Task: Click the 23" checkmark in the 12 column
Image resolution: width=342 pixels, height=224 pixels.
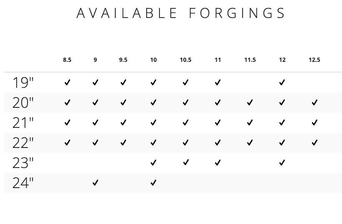Action: pos(282,163)
